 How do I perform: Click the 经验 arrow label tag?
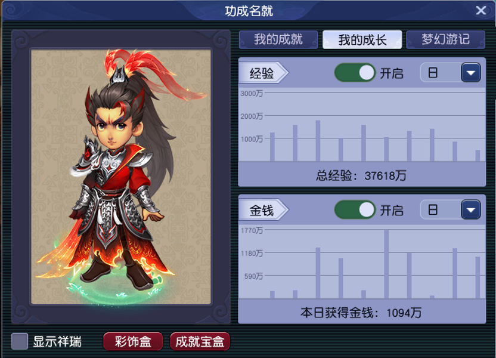(263, 73)
